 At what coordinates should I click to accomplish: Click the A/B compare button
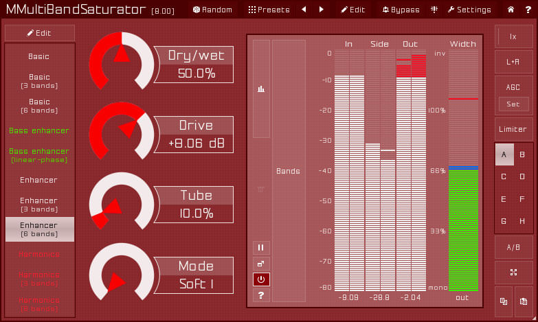[x=513, y=247]
